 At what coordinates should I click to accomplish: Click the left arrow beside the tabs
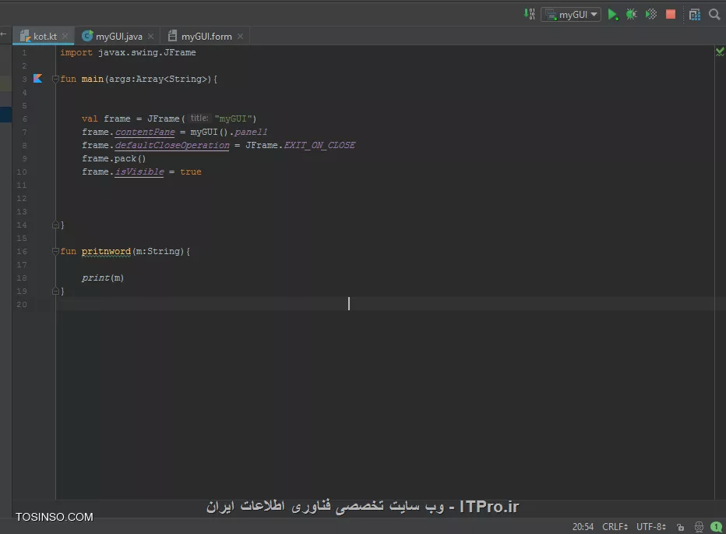tap(4, 34)
